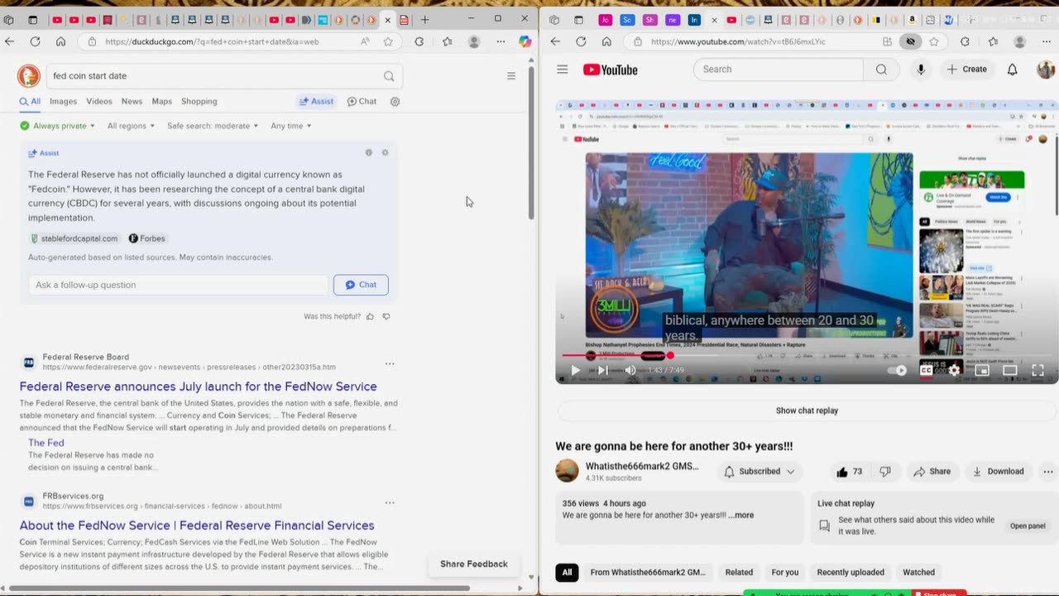Like the video with 73 likes

point(850,471)
